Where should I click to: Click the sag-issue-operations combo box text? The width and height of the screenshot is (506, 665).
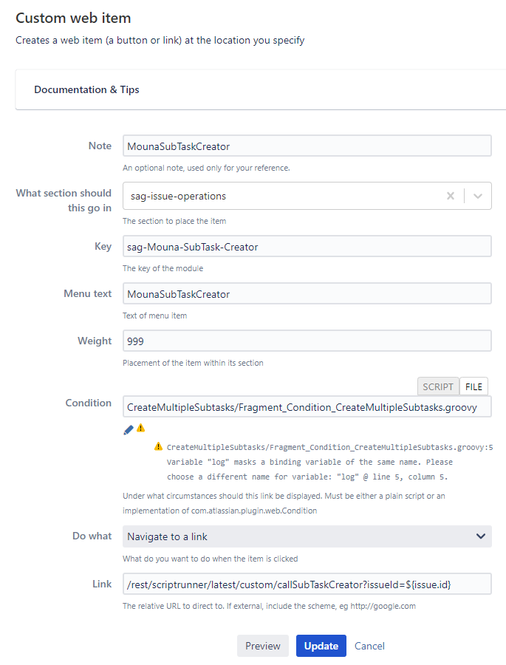pyautogui.click(x=178, y=196)
